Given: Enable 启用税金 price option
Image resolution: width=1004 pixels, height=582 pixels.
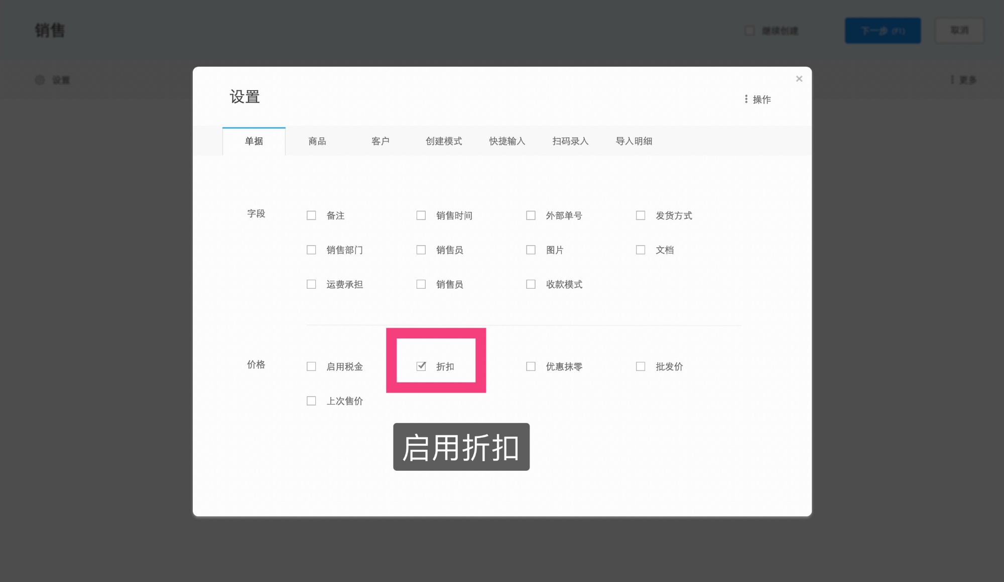Looking at the screenshot, I should pos(311,366).
